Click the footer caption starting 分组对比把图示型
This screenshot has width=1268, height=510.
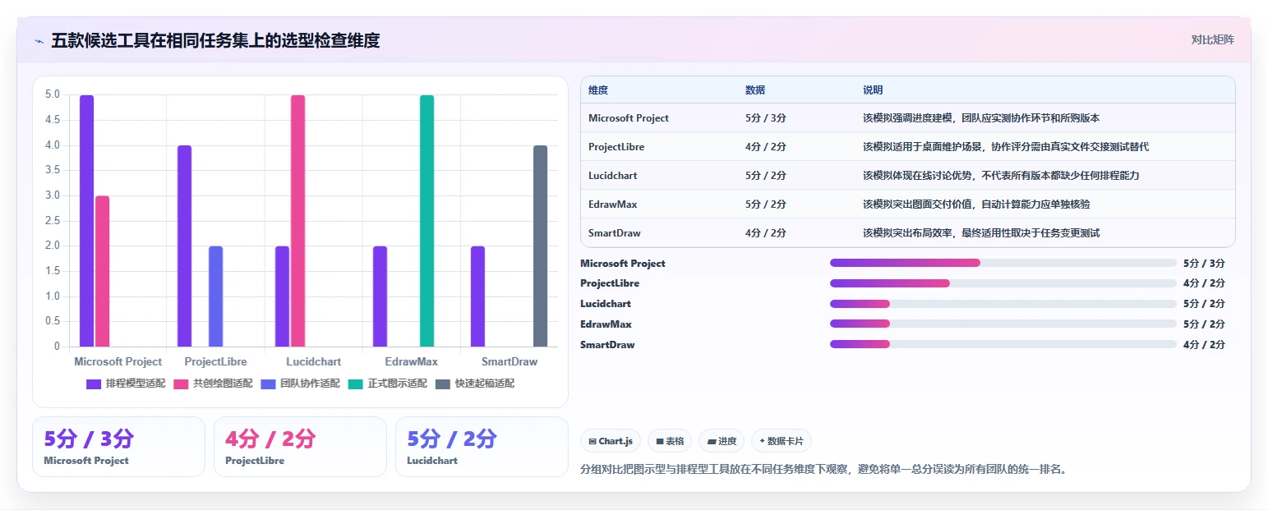[823, 470]
